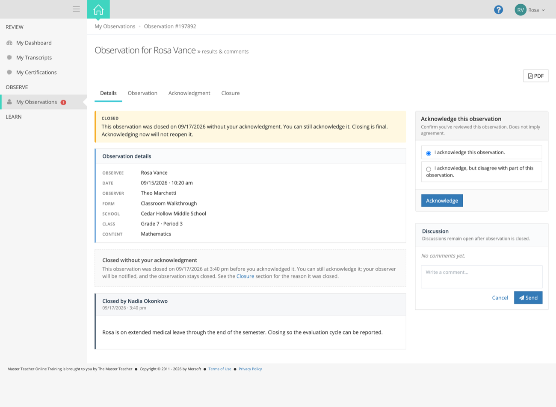The height and width of the screenshot is (407, 556).
Task: Click observer name Theo Marchetti
Action: point(158,193)
